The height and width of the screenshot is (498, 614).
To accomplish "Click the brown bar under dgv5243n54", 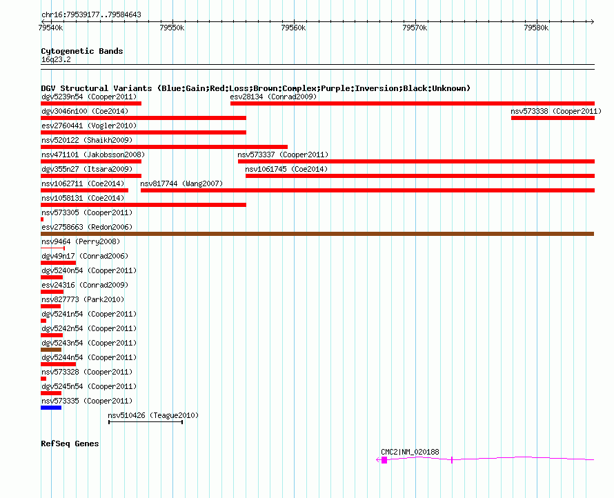I will pos(51,350).
